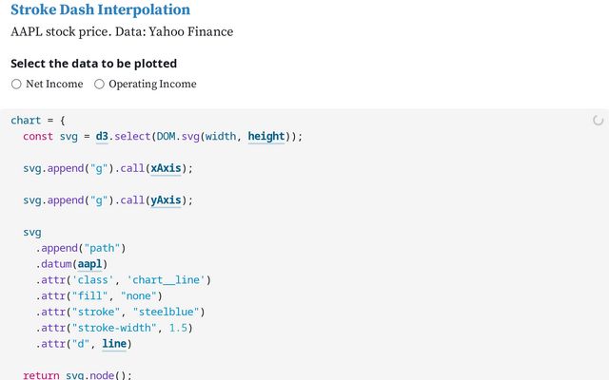Click the line reference in code
The image size is (609, 380).
click(114, 344)
